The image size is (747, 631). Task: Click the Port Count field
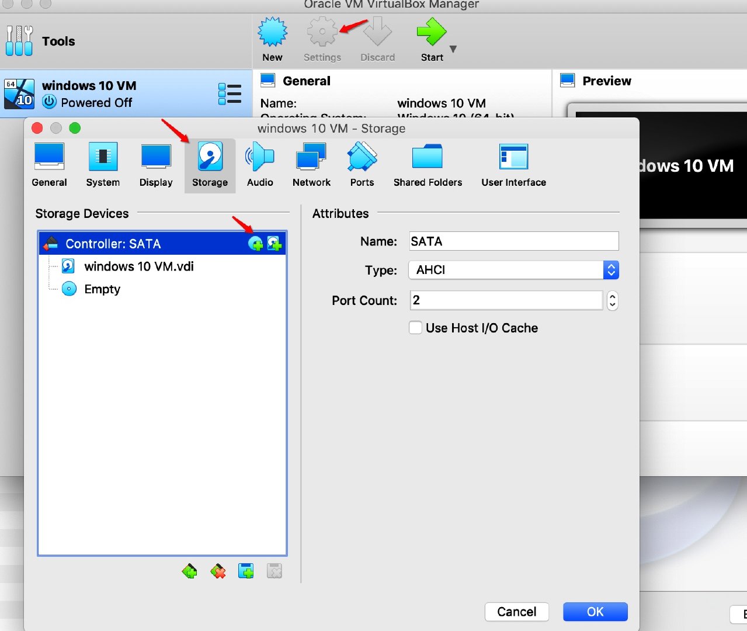[506, 300]
